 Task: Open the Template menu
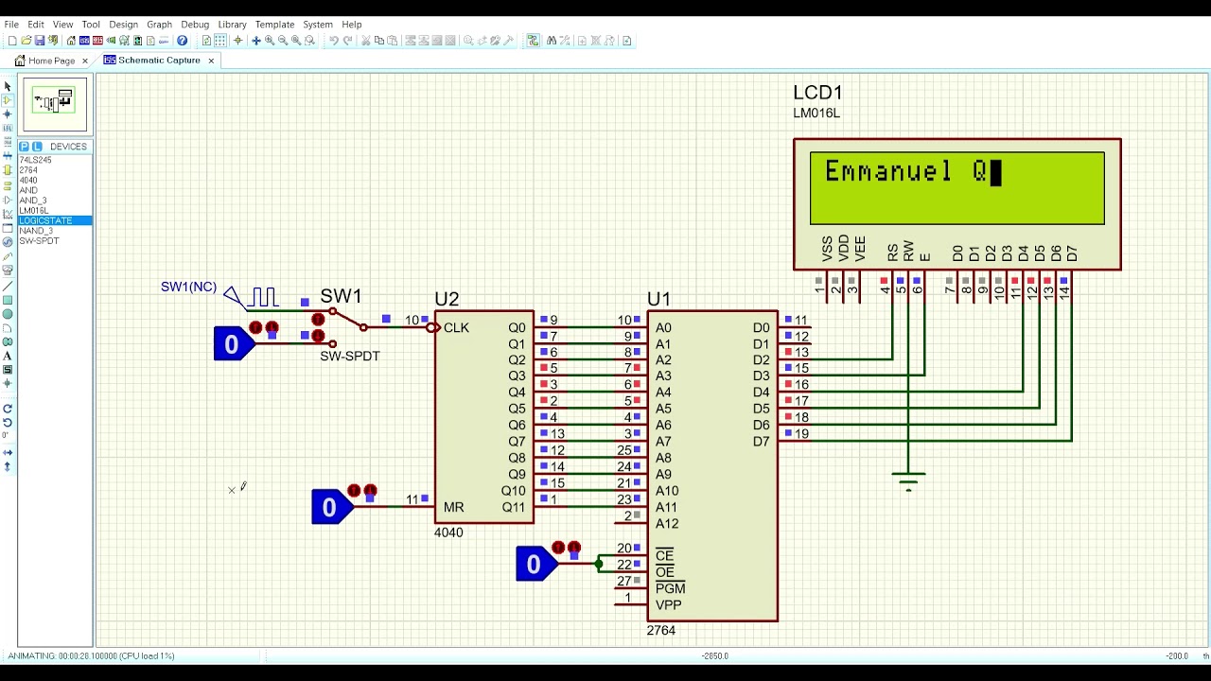click(274, 25)
